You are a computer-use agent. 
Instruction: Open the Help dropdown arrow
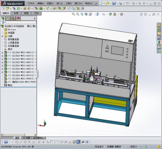click(147, 3)
